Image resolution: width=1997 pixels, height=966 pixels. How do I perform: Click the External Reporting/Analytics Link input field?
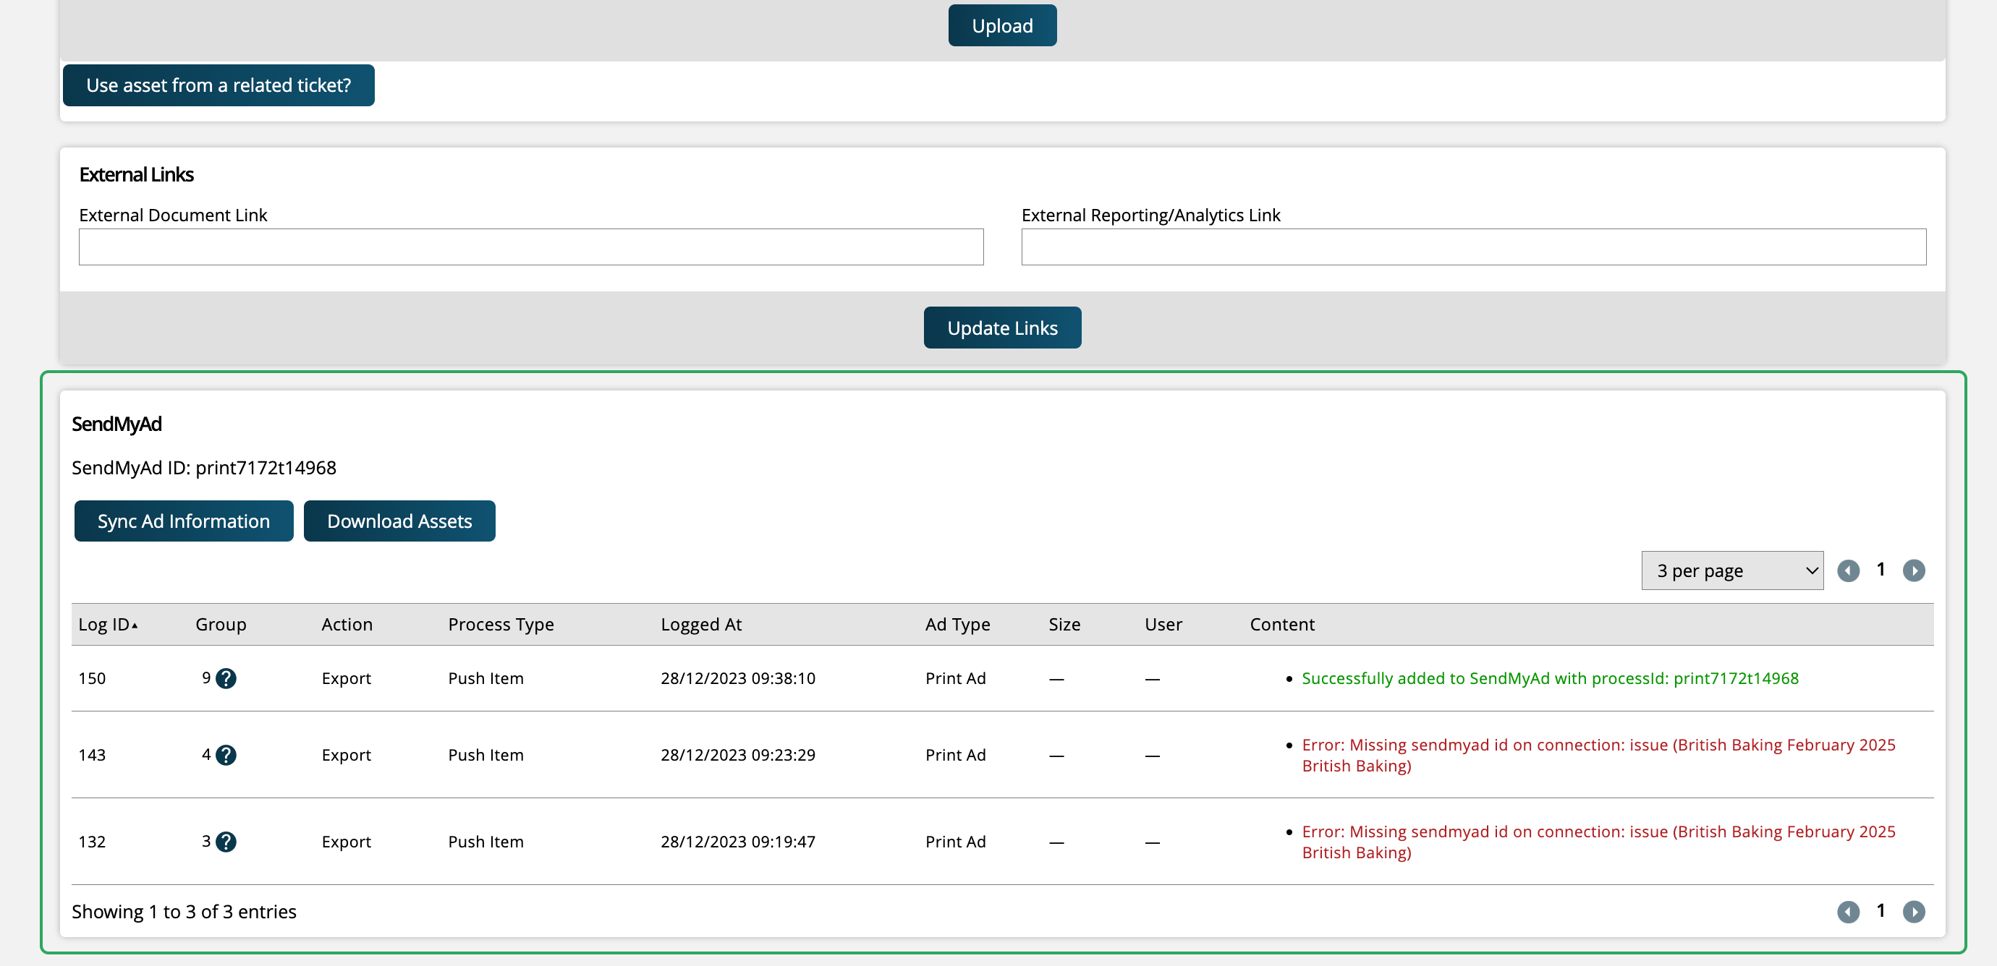(1473, 247)
